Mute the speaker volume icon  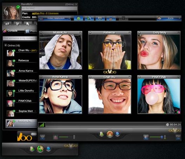pyautogui.click(x=146, y=137)
